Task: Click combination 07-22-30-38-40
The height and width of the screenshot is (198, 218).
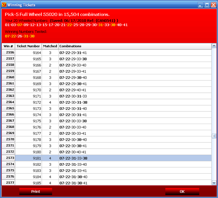Action: tap(73, 140)
